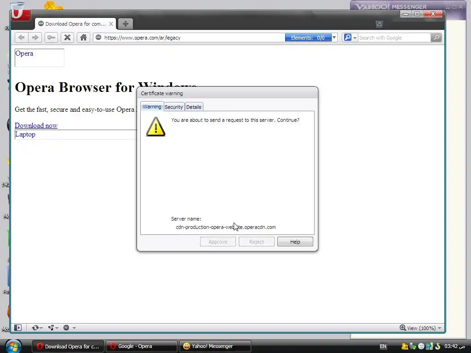Toggle the side panel button in status bar
The height and width of the screenshot is (353, 471).
click(x=18, y=328)
